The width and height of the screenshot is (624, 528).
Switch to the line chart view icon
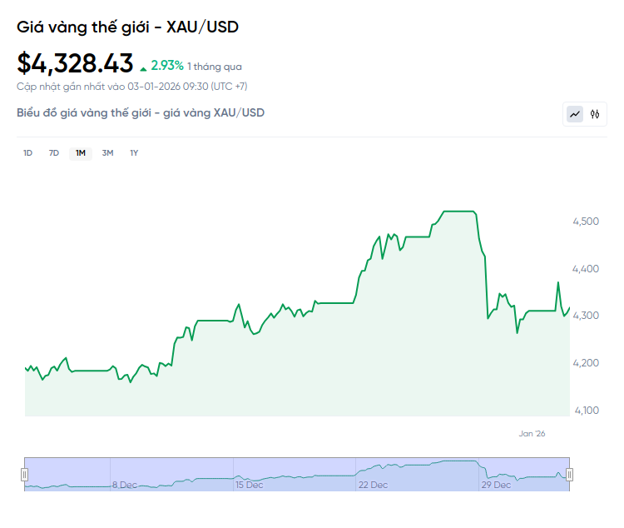tap(575, 114)
